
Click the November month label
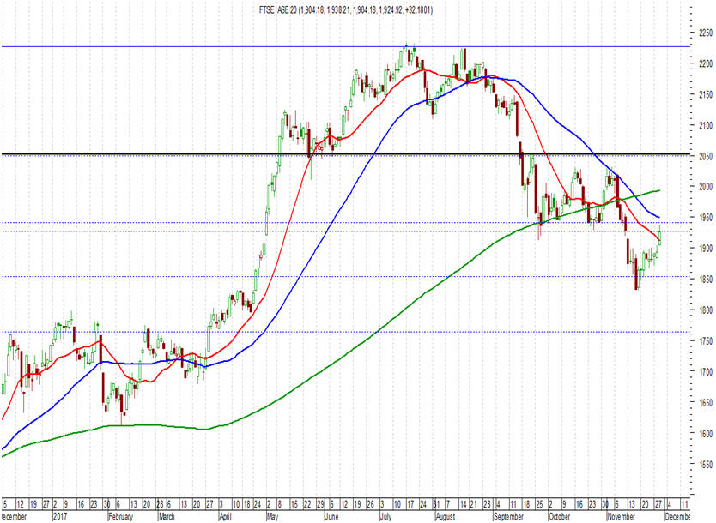pyautogui.click(x=621, y=517)
